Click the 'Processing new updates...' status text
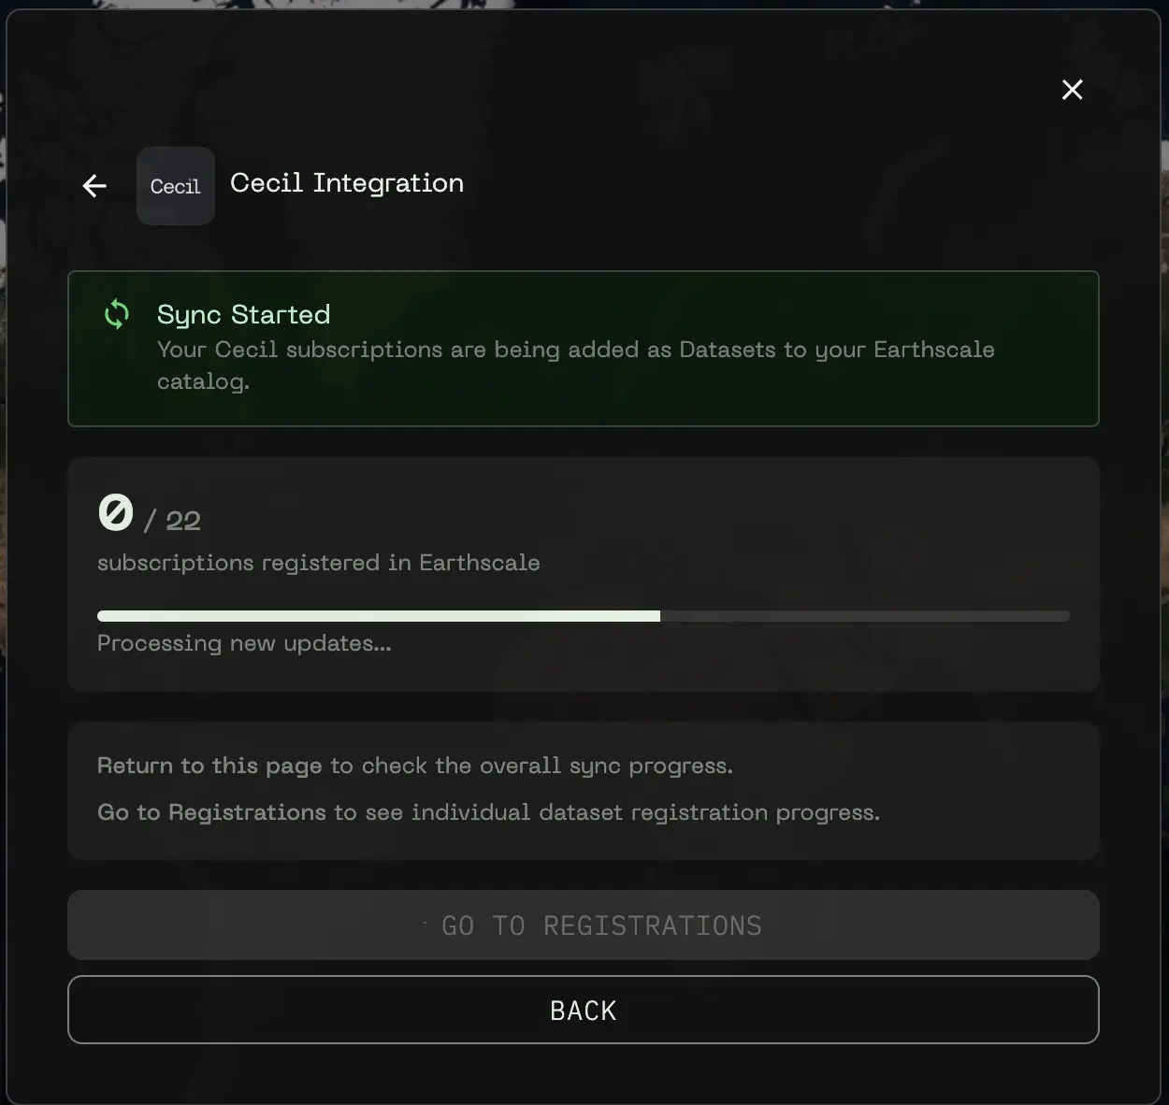This screenshot has height=1105, width=1169. (x=244, y=643)
